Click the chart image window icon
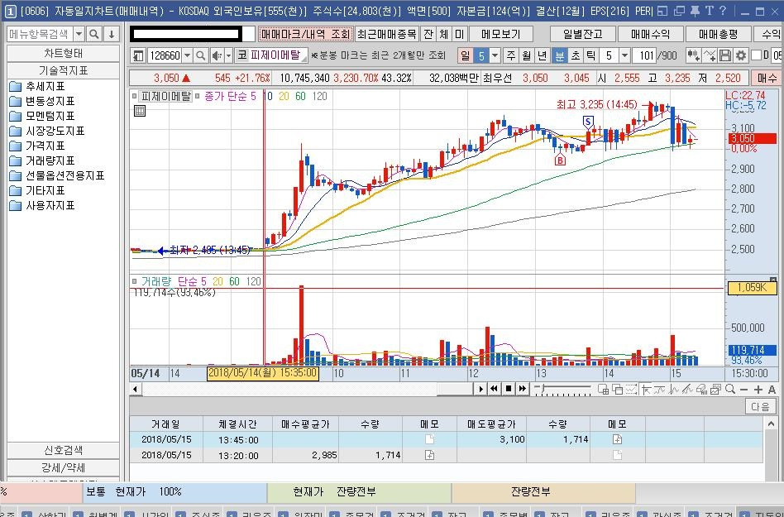This screenshot has height=517, width=784. (x=715, y=389)
